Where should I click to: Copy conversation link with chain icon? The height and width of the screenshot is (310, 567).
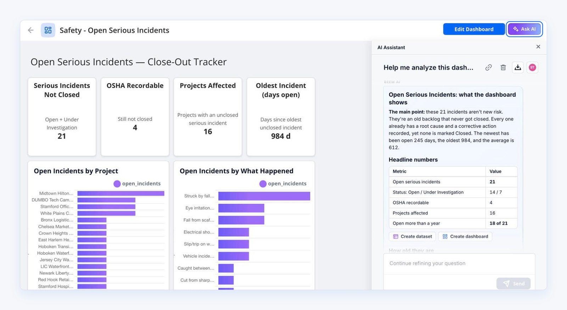[488, 67]
